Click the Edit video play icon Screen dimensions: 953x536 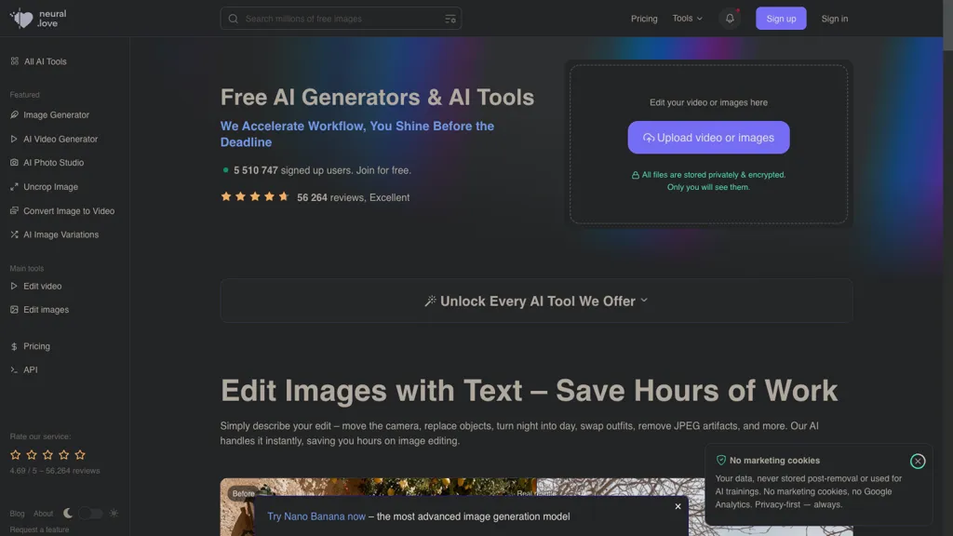pos(14,287)
